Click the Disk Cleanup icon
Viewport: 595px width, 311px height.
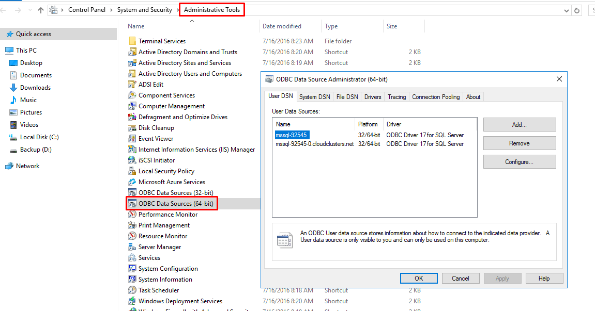(132, 128)
